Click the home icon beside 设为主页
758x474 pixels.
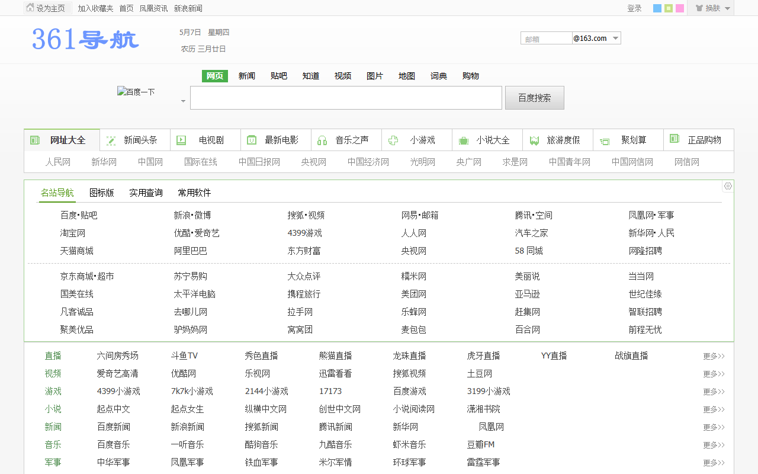tap(30, 8)
